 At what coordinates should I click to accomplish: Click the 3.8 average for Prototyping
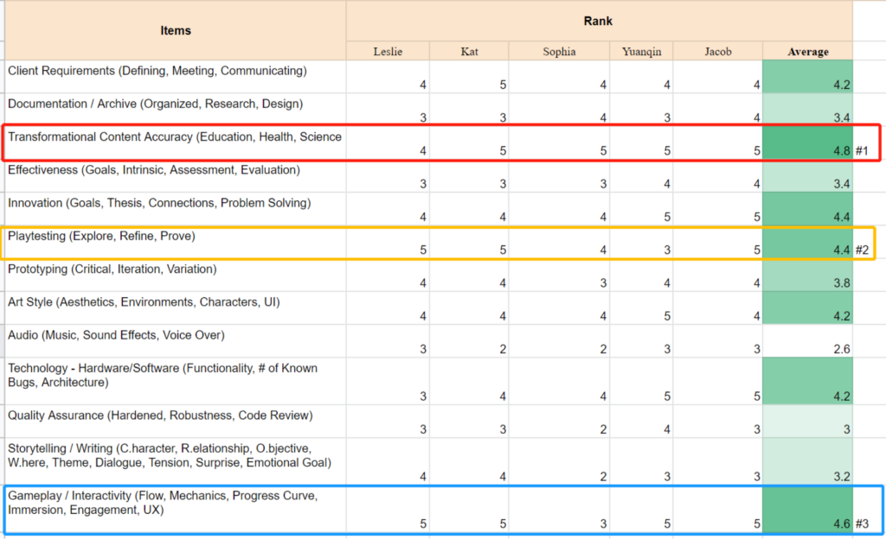pos(807,276)
